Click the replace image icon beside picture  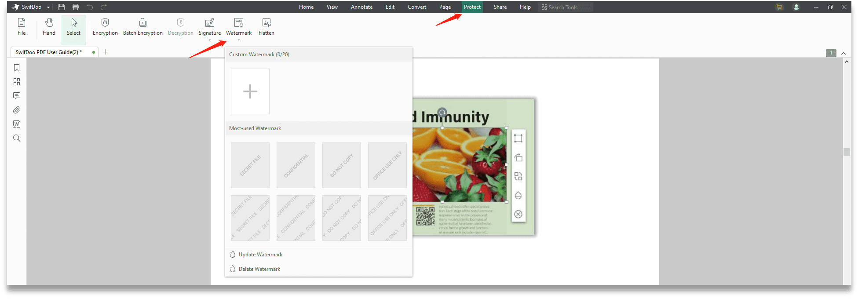(518, 176)
